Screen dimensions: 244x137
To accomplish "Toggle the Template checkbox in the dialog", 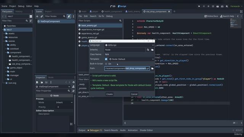I will tap(106, 59).
